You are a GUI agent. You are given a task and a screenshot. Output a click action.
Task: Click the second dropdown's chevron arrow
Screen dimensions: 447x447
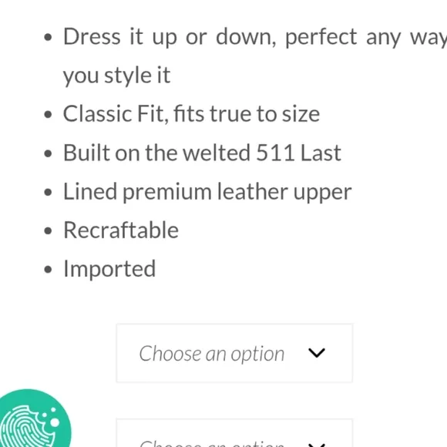pyautogui.click(x=317, y=445)
